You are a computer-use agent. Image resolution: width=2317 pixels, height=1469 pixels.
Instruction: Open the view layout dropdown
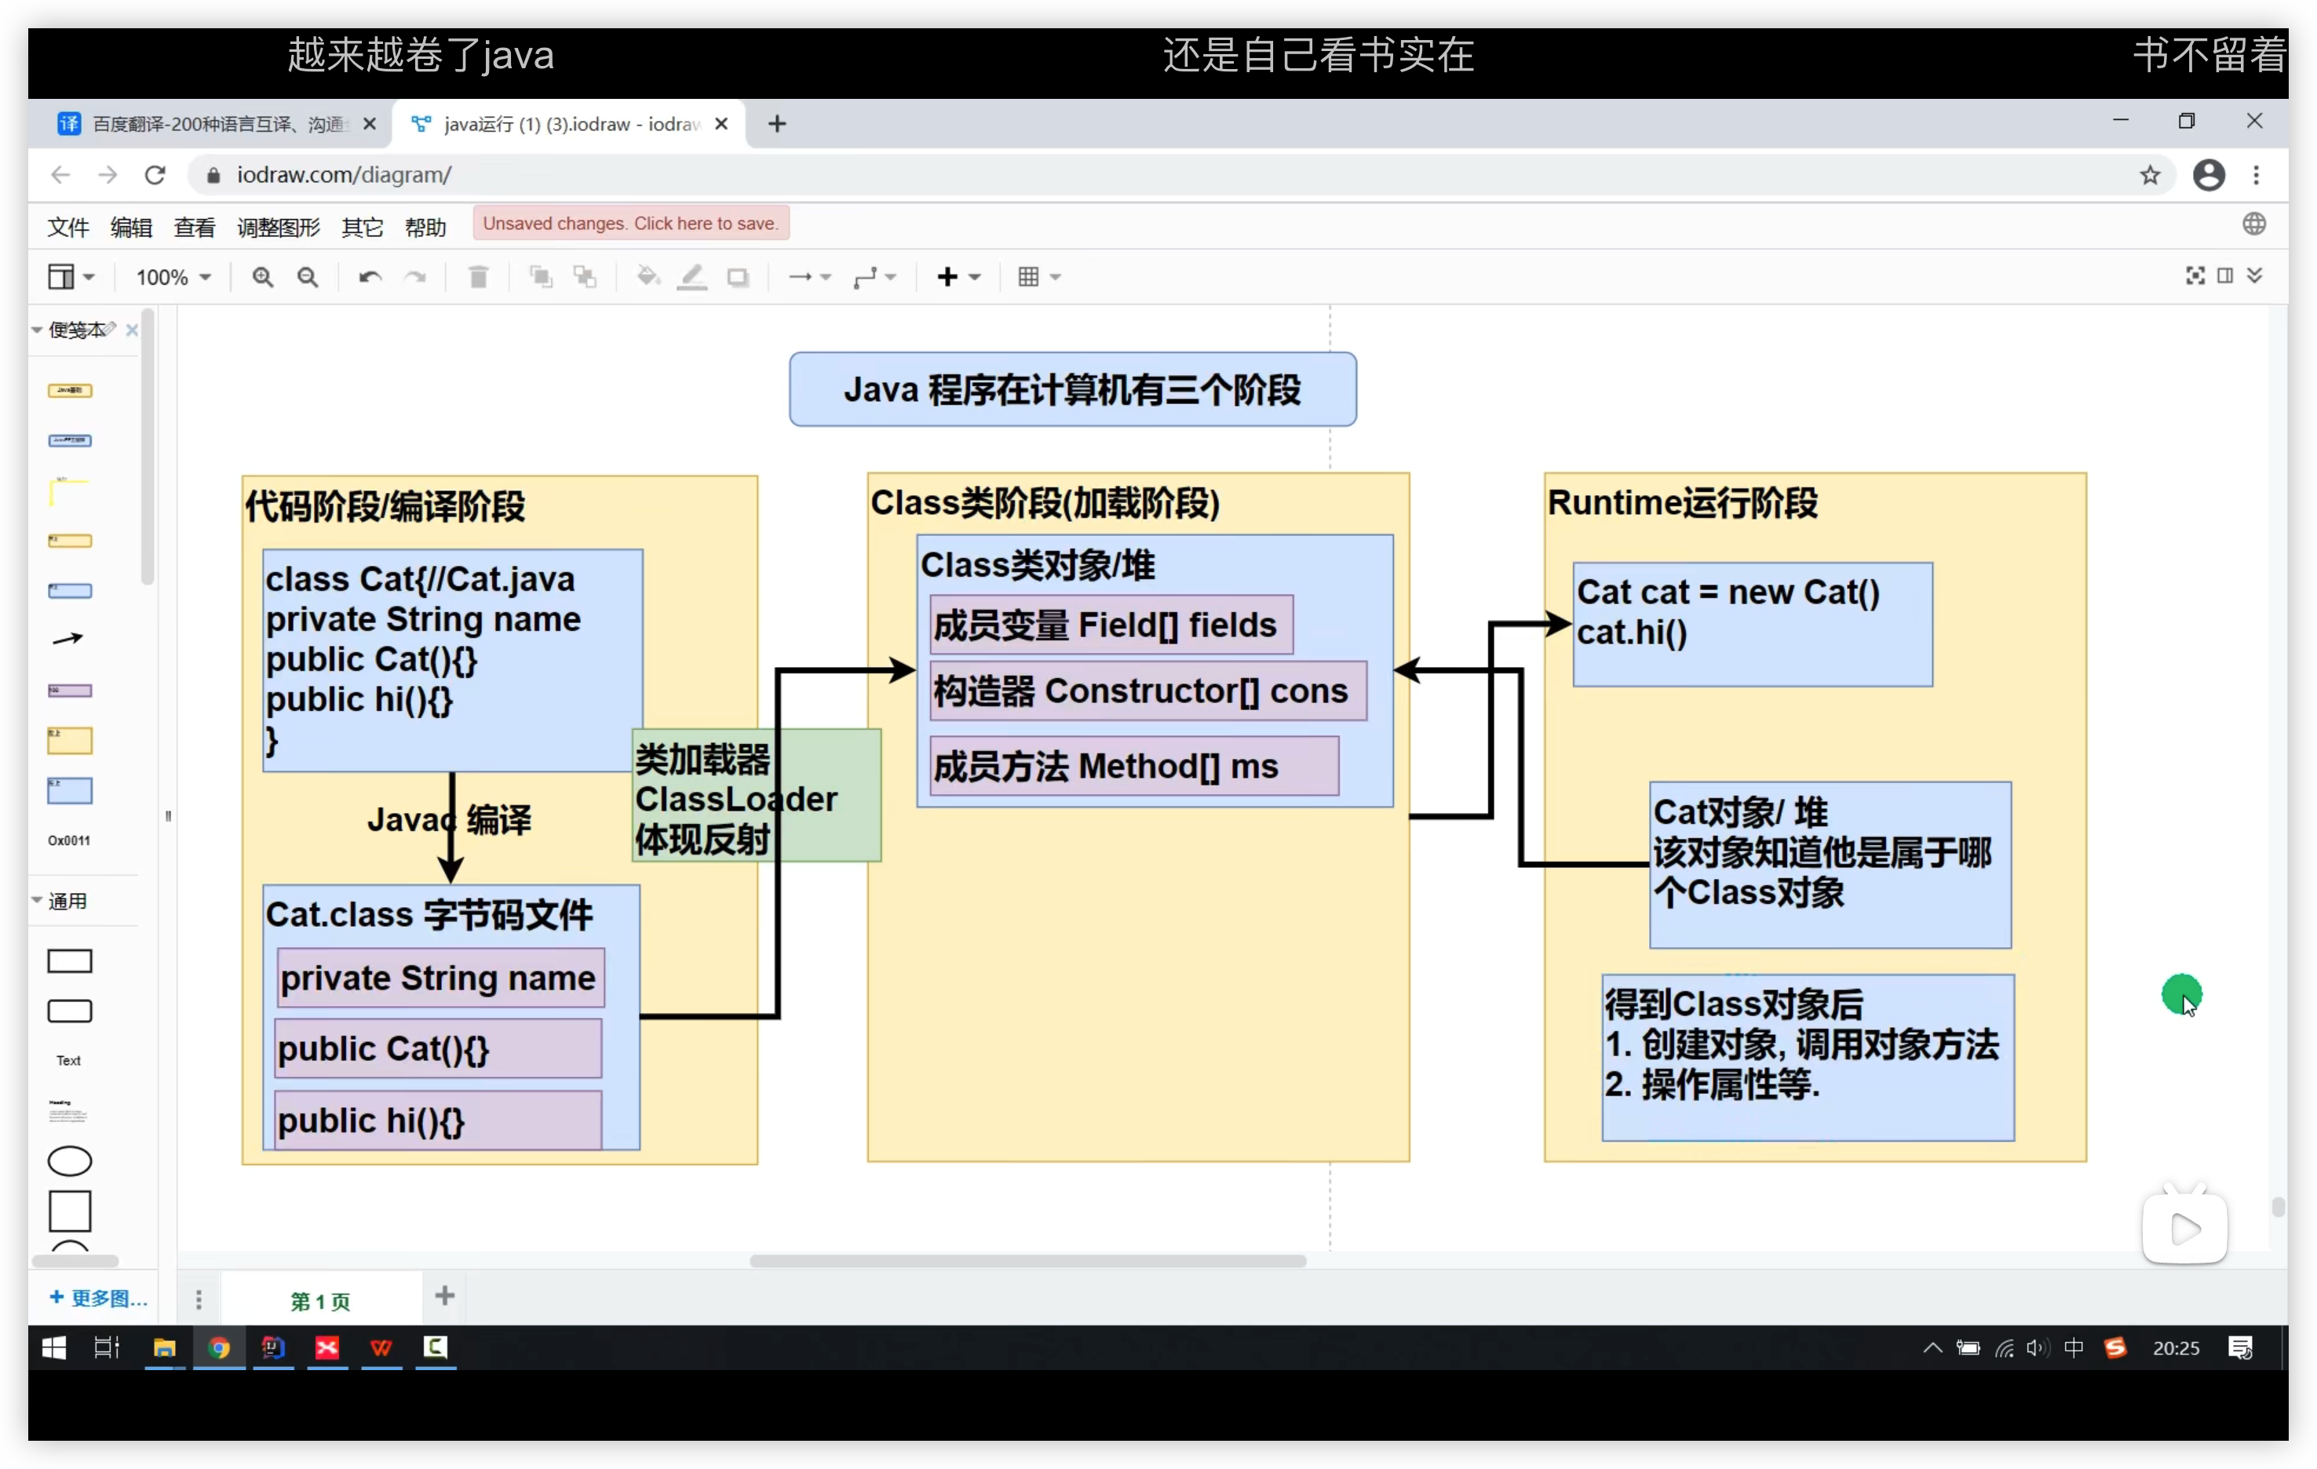(x=71, y=277)
